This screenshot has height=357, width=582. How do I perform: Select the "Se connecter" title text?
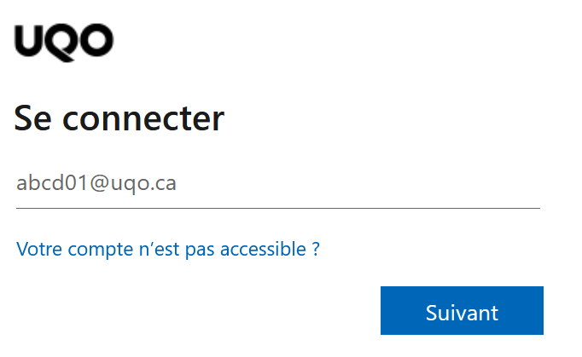119,119
